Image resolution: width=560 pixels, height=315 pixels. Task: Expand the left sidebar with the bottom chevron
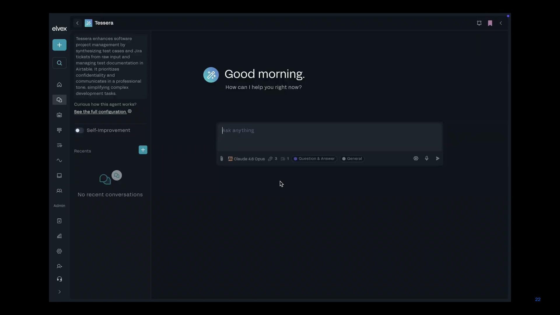point(60,292)
